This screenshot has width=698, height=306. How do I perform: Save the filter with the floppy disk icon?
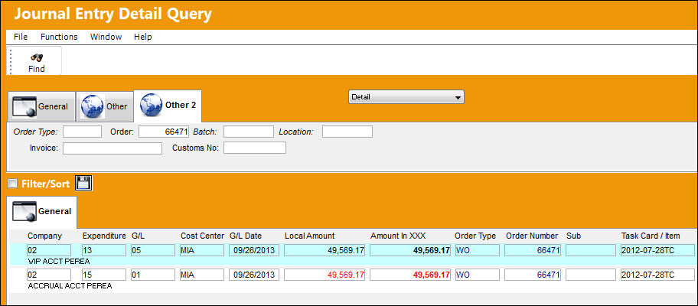click(x=83, y=184)
